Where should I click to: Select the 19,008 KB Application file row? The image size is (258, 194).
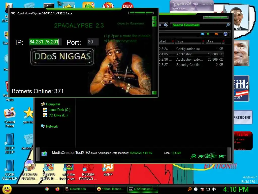tap(191, 54)
